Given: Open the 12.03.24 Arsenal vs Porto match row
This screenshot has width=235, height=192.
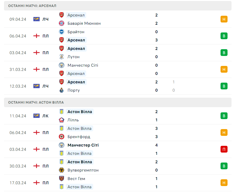Looking at the screenshot, I should (118, 86).
